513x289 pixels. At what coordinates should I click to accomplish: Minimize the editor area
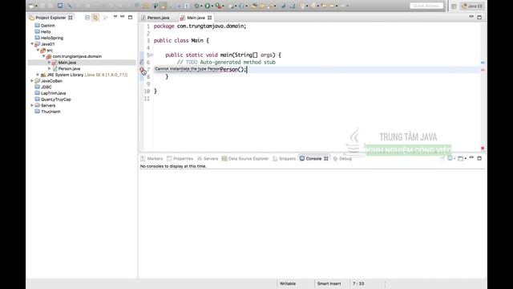[471, 17]
